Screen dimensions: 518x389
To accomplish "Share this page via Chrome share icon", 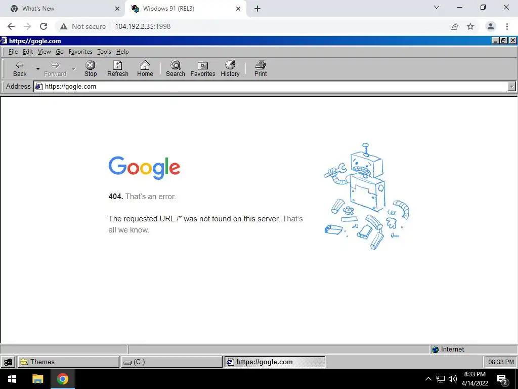I will coord(454,26).
